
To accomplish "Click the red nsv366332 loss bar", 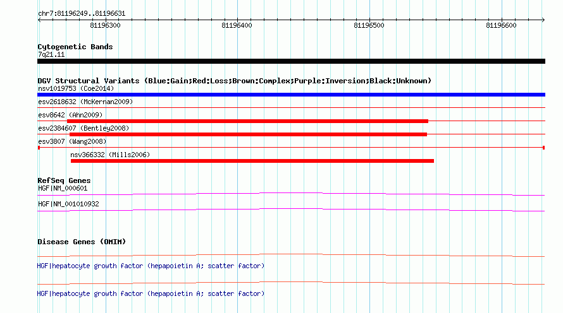I will (252, 161).
